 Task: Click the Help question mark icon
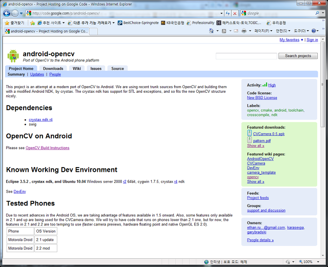314,31
